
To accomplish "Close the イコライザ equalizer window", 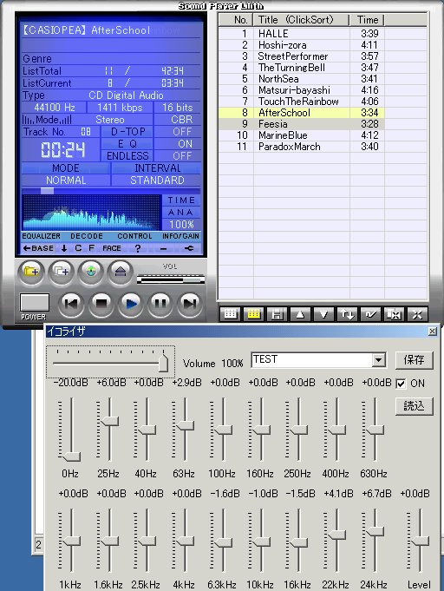I will point(433,332).
